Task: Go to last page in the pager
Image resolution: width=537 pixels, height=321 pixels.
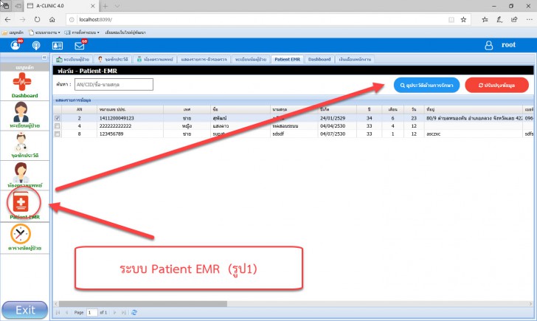Action: 124,312
